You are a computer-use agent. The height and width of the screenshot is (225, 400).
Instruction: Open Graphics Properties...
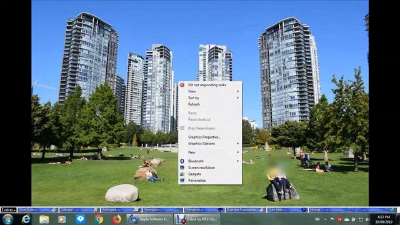coord(210,137)
